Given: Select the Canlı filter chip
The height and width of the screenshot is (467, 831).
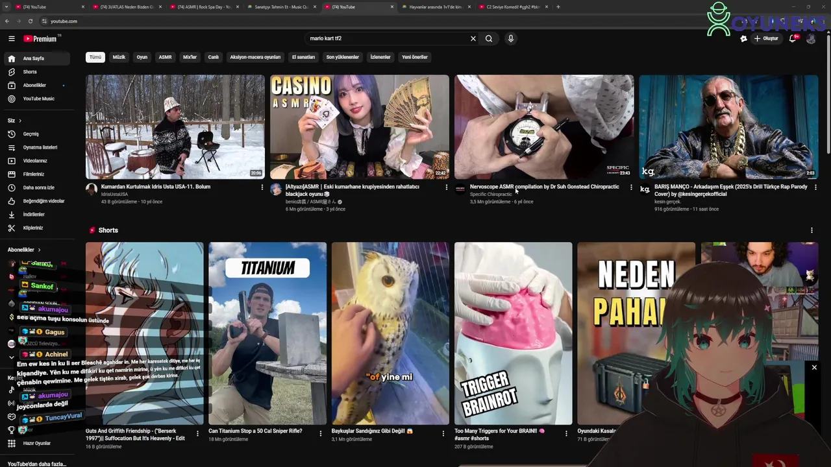Looking at the screenshot, I should tap(213, 57).
